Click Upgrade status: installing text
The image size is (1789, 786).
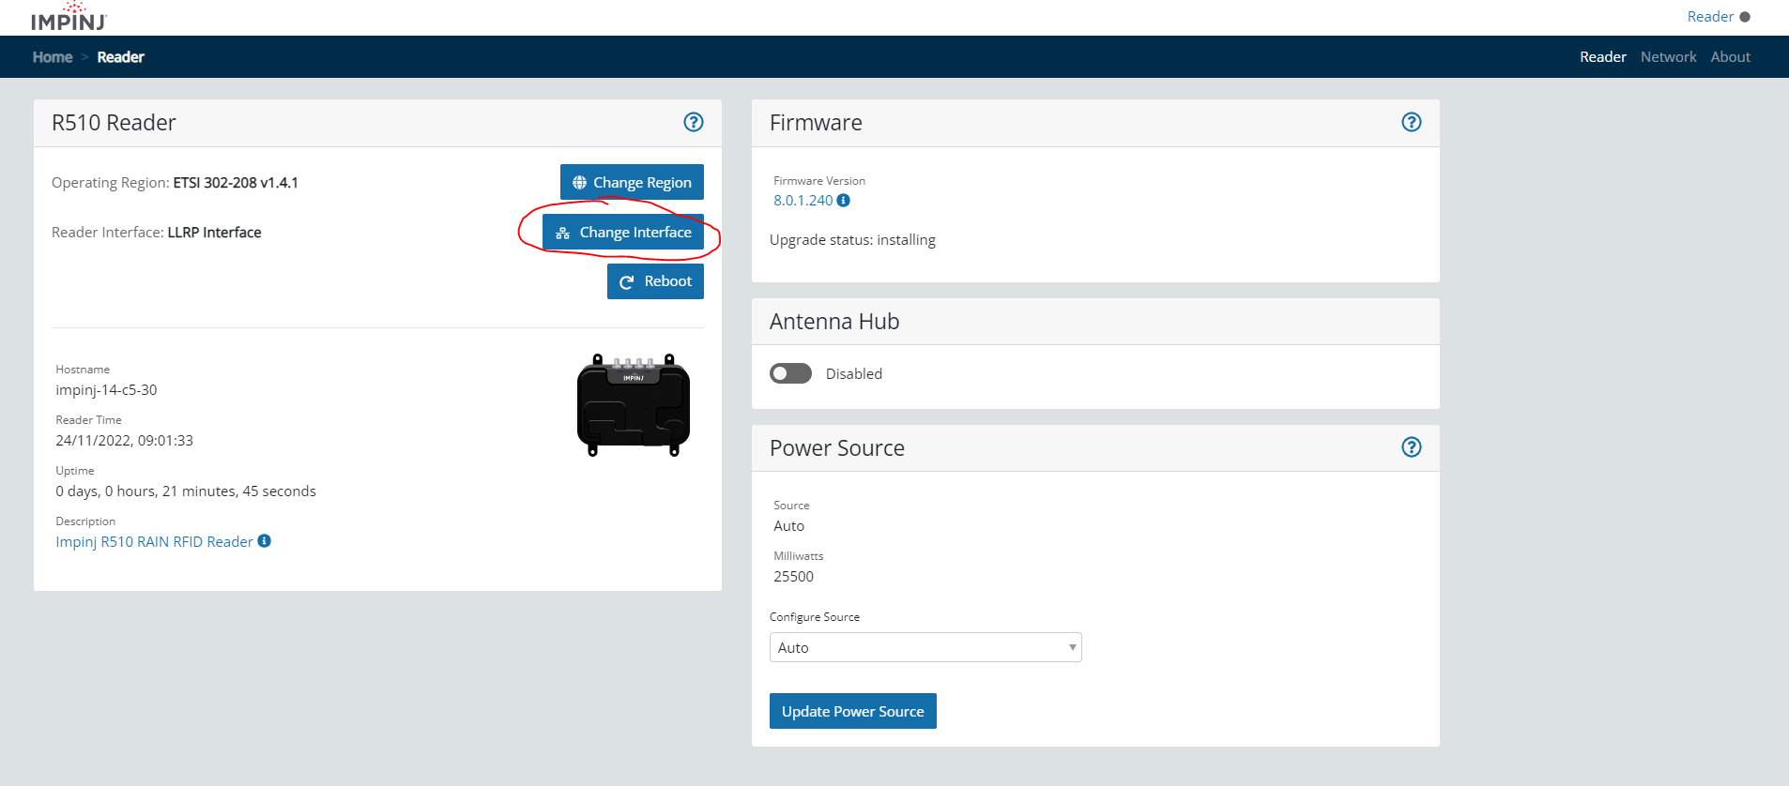pos(852,239)
